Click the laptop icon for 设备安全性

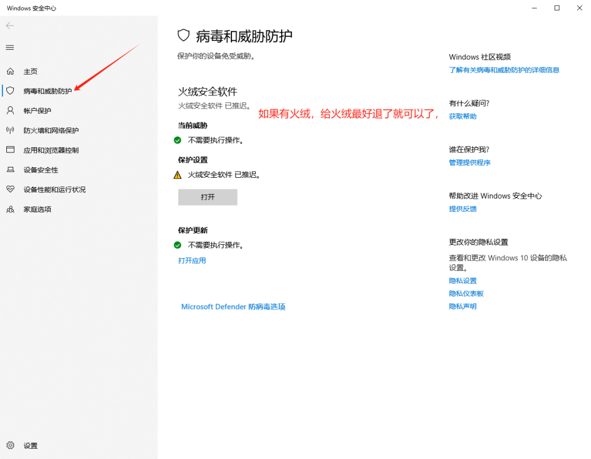pyautogui.click(x=10, y=170)
